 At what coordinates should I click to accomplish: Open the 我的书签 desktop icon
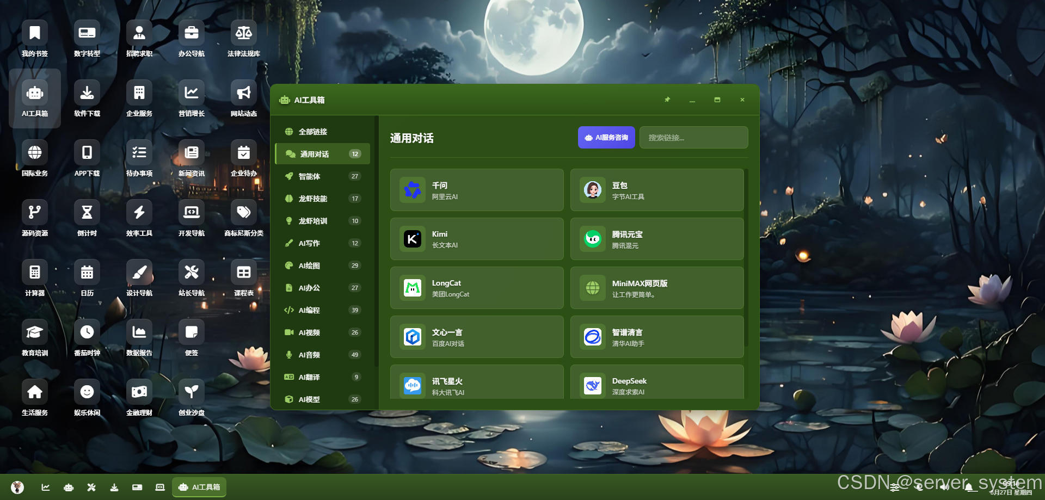(35, 39)
